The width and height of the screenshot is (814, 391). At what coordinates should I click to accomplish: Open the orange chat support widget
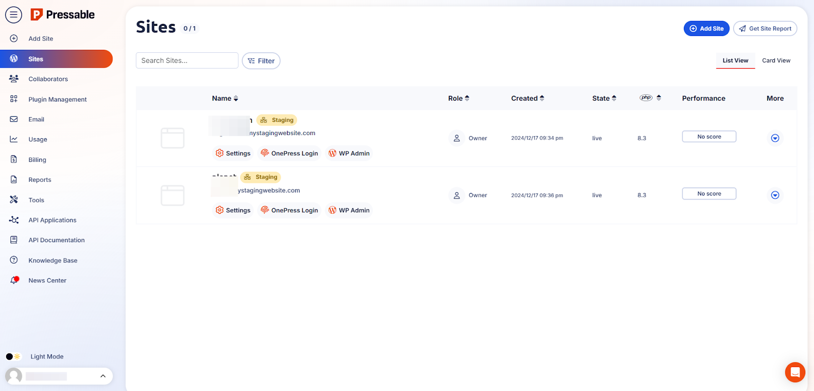click(795, 372)
